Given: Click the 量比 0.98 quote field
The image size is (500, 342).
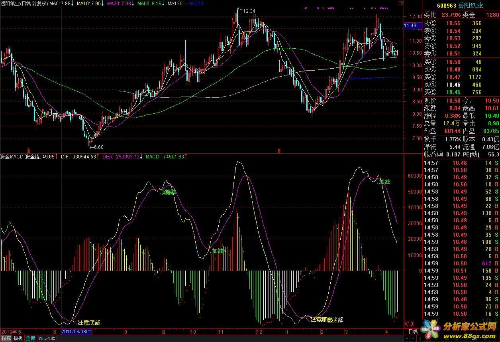Looking at the screenshot, I should 480,123.
